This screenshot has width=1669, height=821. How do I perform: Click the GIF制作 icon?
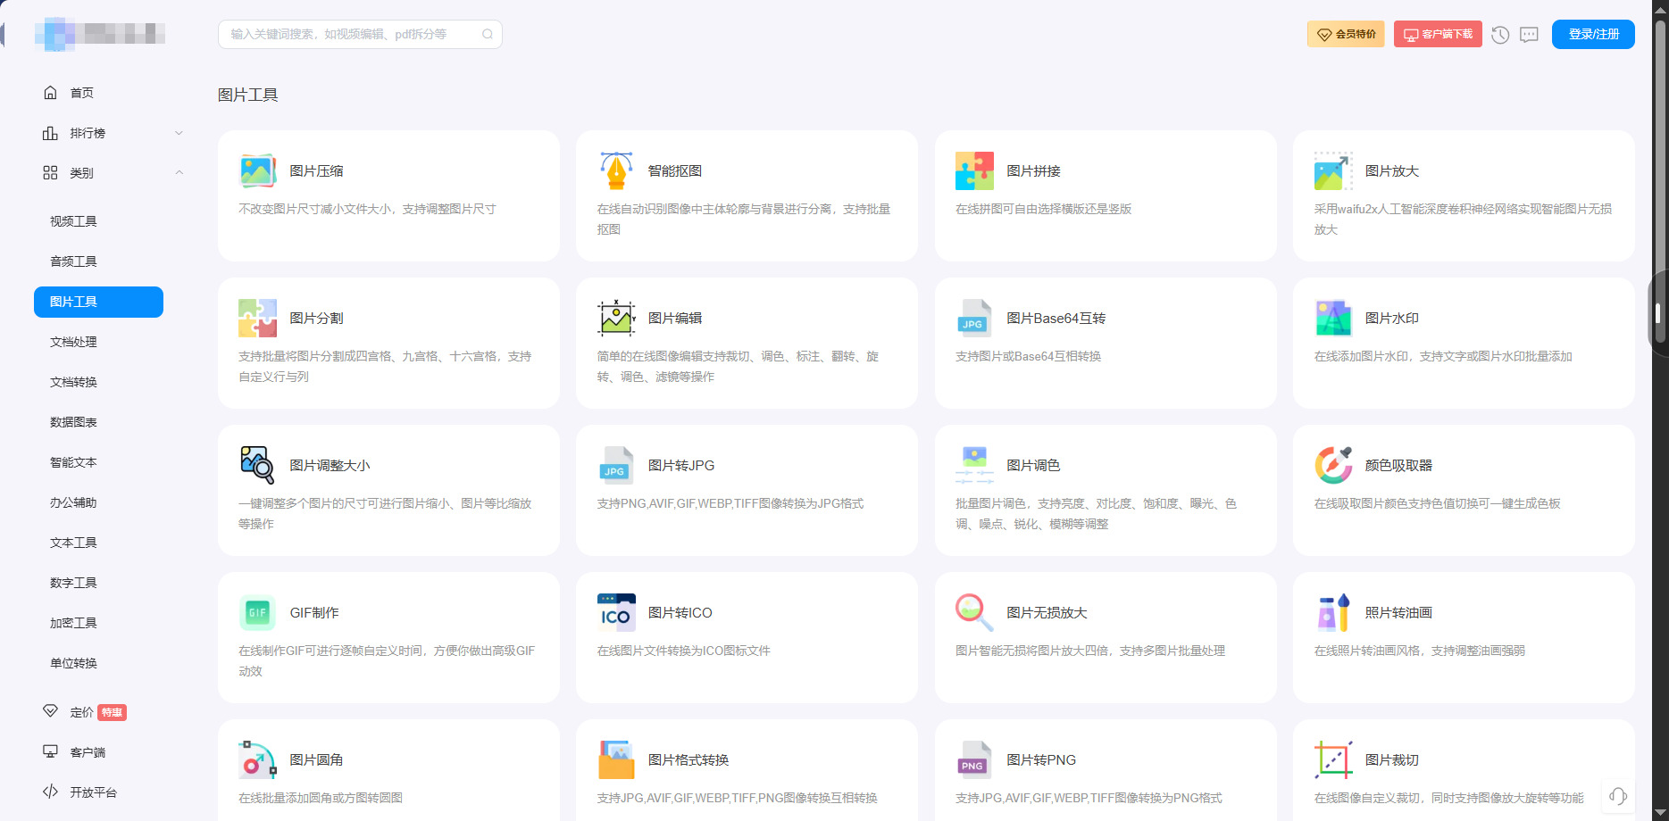tap(258, 612)
